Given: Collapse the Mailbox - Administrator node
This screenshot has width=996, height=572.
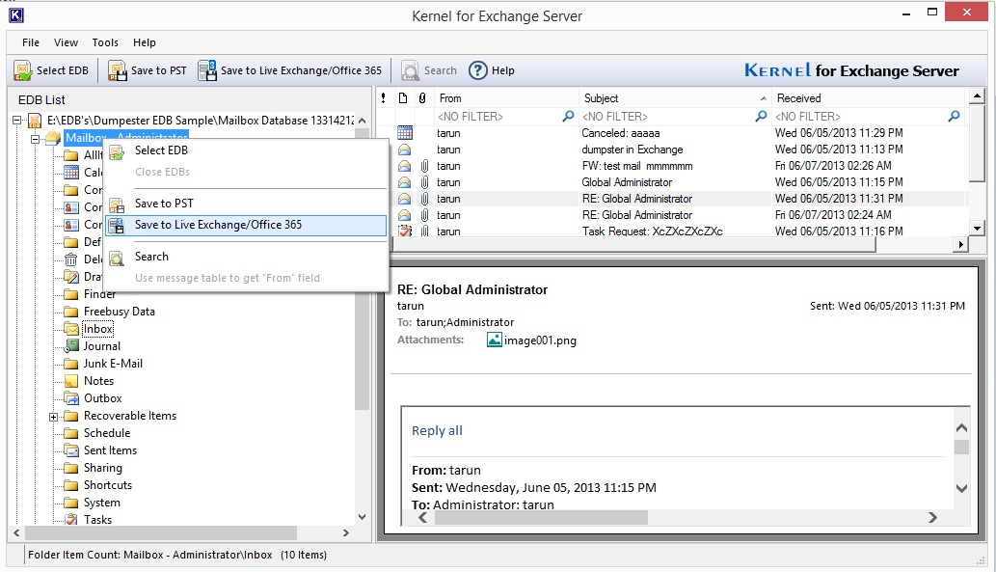Looking at the screenshot, I should [x=35, y=138].
